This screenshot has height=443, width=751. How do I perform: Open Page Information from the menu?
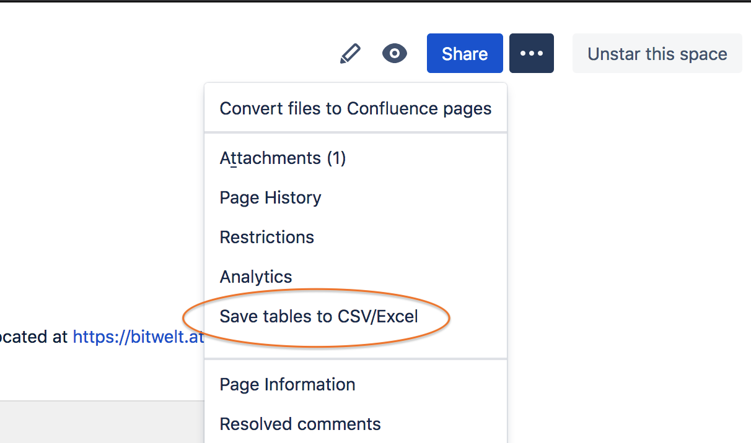pyautogui.click(x=288, y=384)
